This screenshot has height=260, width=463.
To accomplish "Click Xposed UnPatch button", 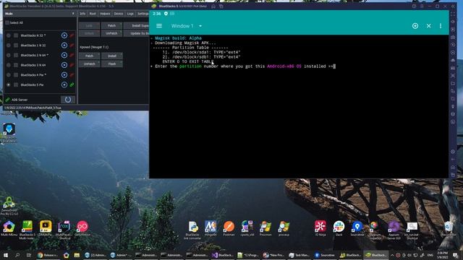I will tap(89, 64).
